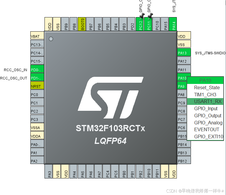Viewport: 226px width, 195px height.
Task: Select pin PC3
Action: pyautogui.click(x=37, y=118)
